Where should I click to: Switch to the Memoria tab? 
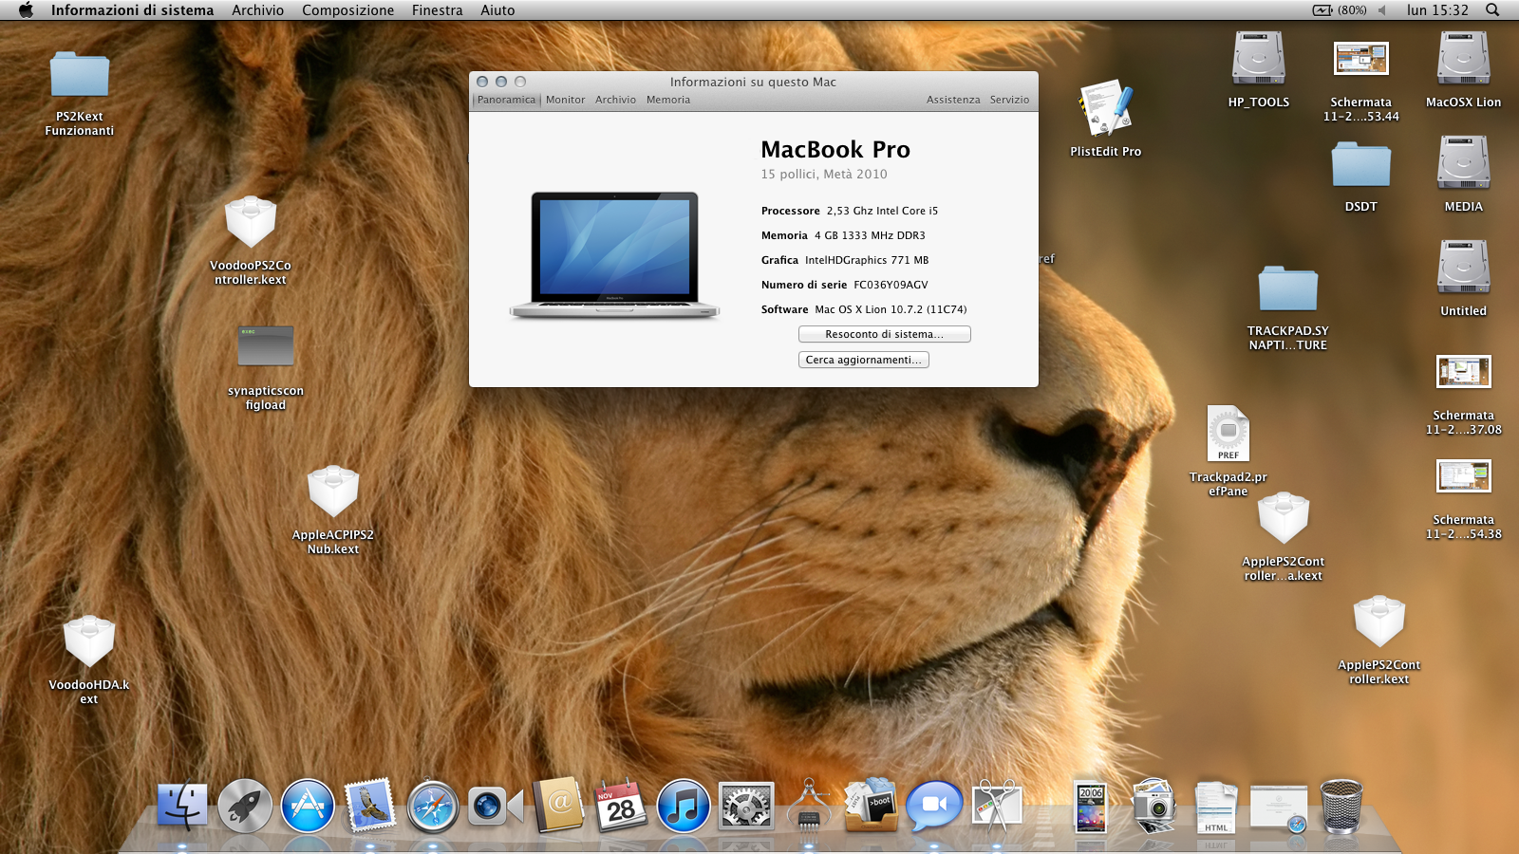pyautogui.click(x=668, y=100)
